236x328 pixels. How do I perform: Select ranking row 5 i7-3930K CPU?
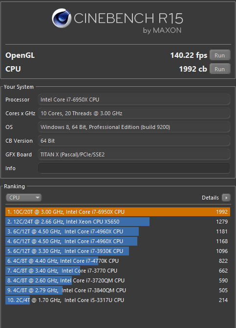(118, 251)
